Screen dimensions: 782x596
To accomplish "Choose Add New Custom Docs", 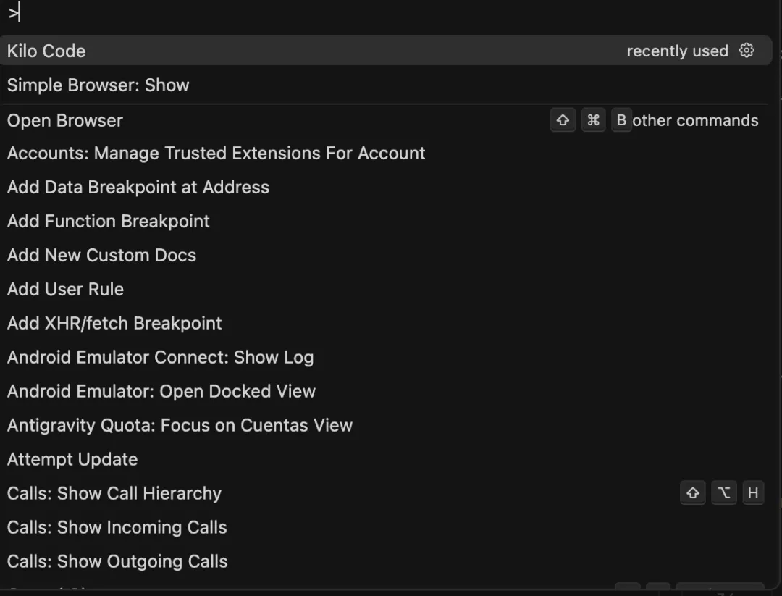I will pyautogui.click(x=101, y=256).
